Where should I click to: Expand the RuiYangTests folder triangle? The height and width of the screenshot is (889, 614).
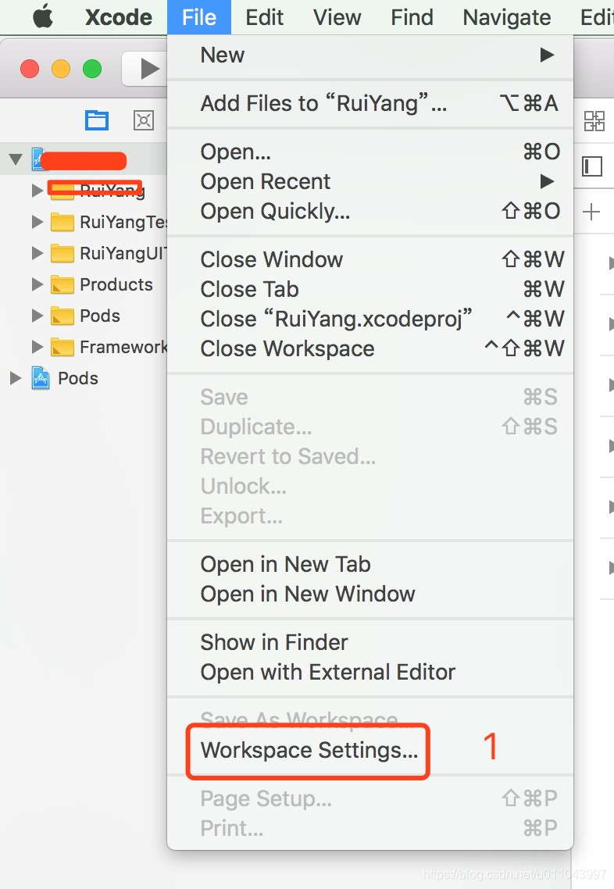tap(37, 222)
